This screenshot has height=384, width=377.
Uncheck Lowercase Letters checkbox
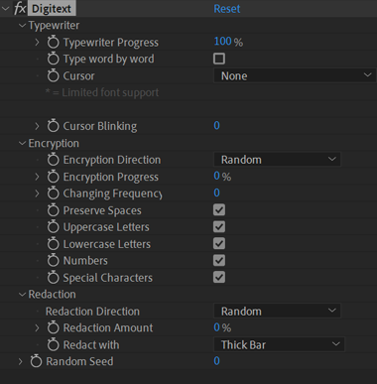click(x=219, y=244)
